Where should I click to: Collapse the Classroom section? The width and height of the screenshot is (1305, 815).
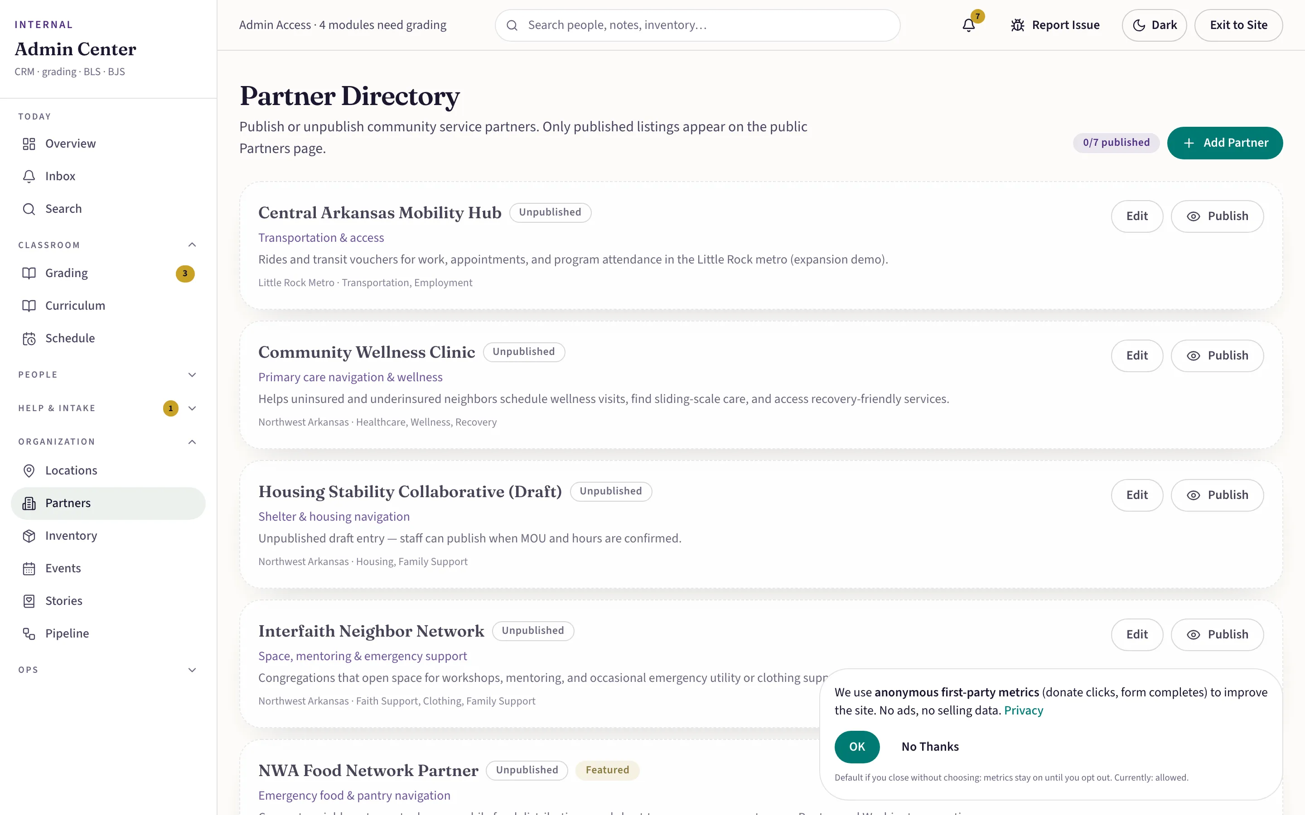click(x=192, y=244)
